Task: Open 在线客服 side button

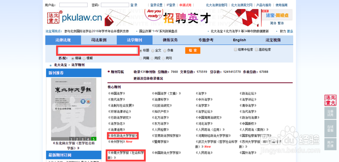Action: [330, 129]
